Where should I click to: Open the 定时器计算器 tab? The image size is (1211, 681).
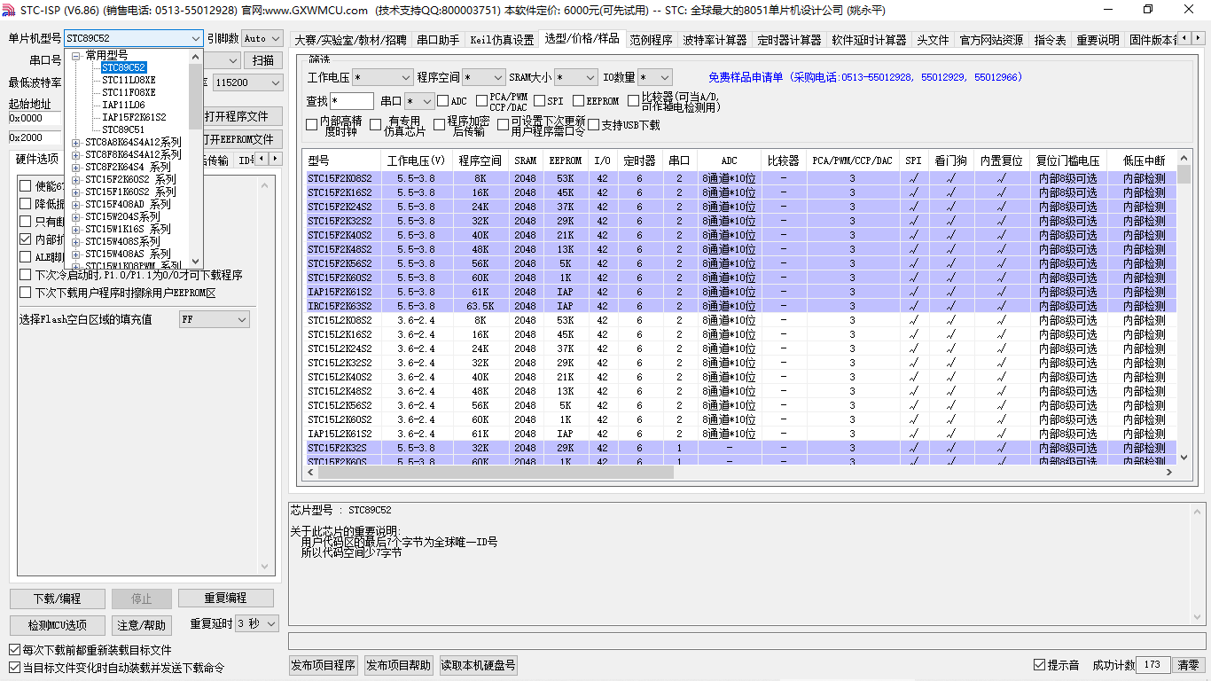click(789, 40)
